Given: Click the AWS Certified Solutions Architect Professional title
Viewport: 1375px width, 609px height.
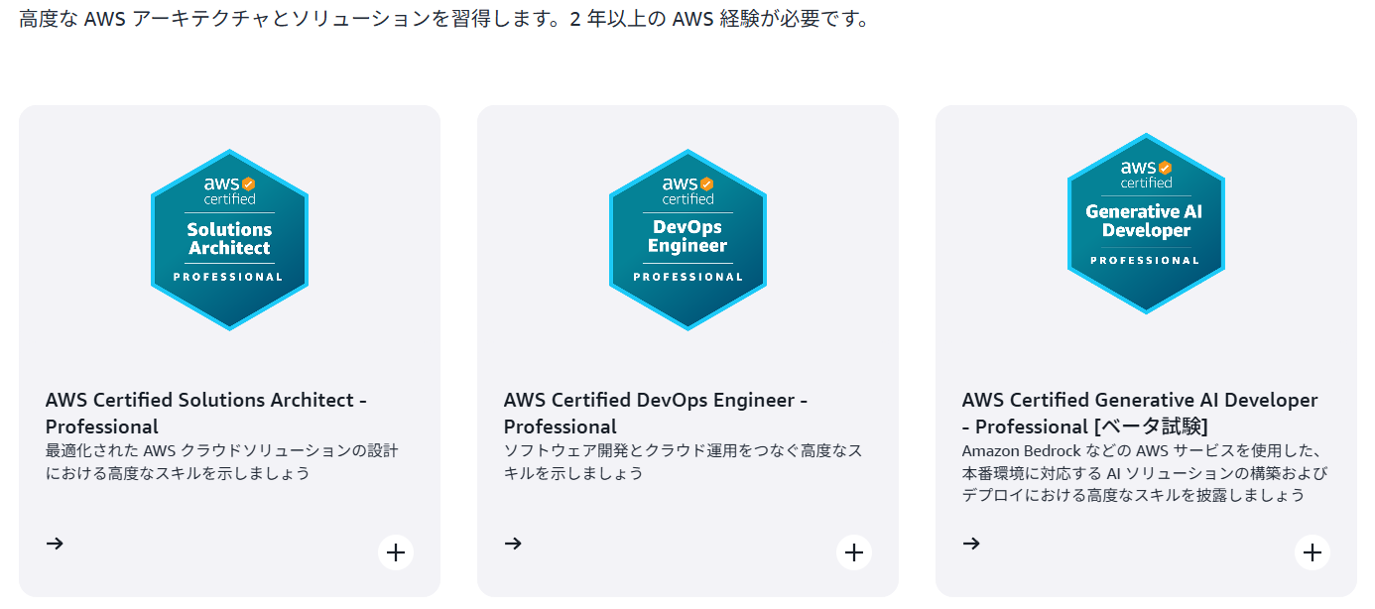Looking at the screenshot, I should click(x=205, y=412).
